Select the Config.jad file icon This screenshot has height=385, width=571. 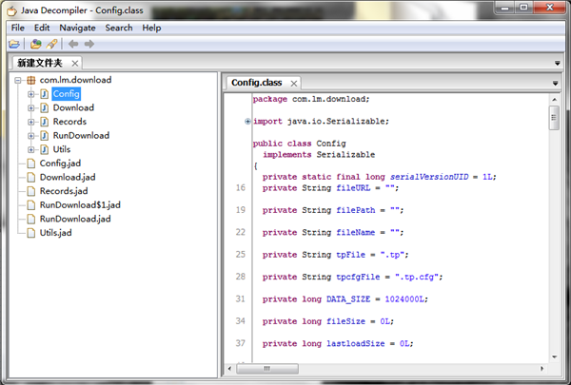click(x=30, y=164)
